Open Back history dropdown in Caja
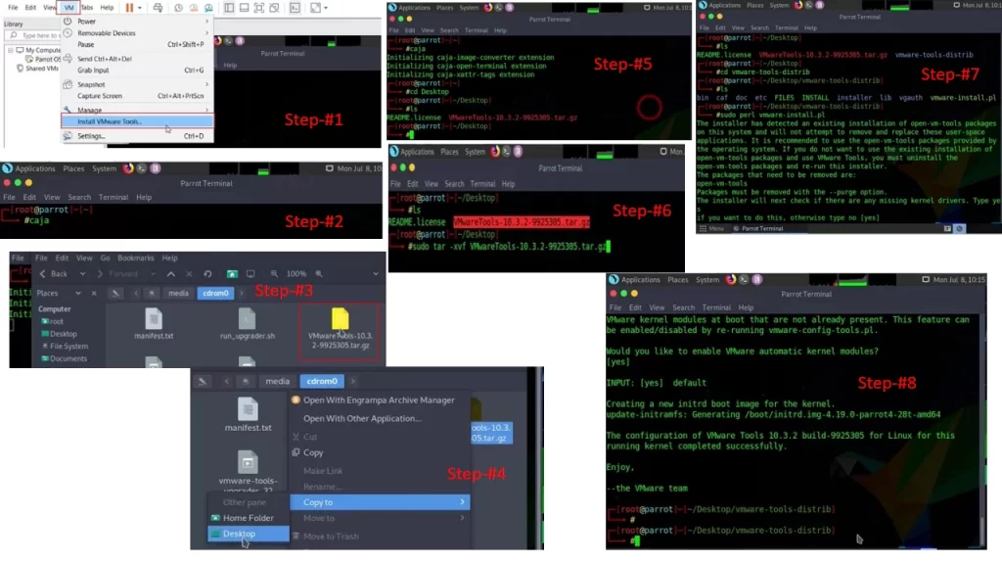 [x=82, y=274]
